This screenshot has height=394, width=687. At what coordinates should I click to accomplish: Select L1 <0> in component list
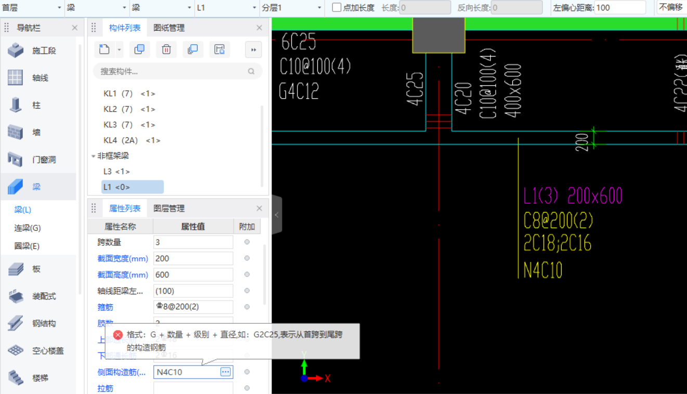point(133,187)
